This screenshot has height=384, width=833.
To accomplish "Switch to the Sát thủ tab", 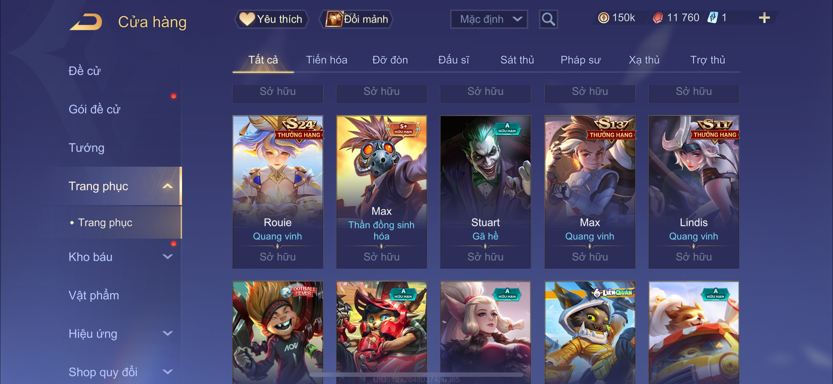I will coord(517,60).
